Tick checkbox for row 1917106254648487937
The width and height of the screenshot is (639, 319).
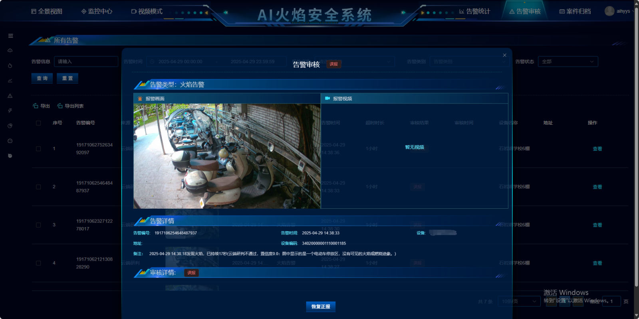[x=38, y=187]
